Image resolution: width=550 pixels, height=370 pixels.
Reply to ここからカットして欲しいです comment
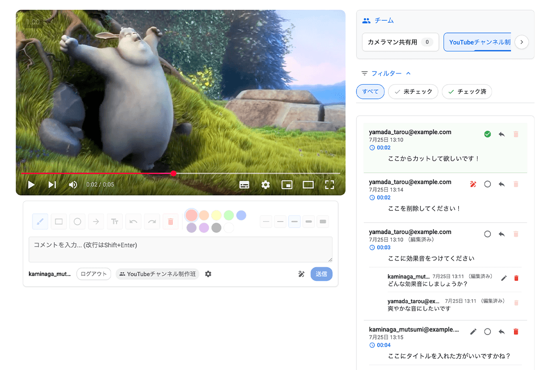coord(502,134)
